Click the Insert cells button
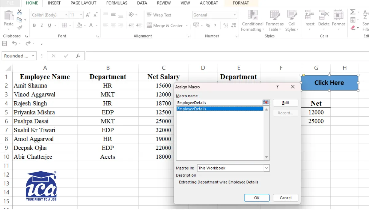 [309, 20]
